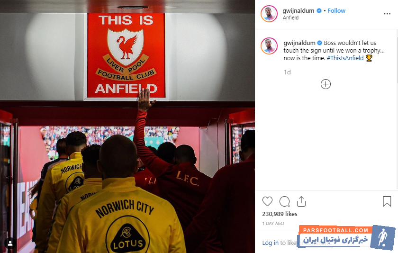The image size is (398, 253).
Task: Save the post with the bookmark icon
Action: pos(387,201)
